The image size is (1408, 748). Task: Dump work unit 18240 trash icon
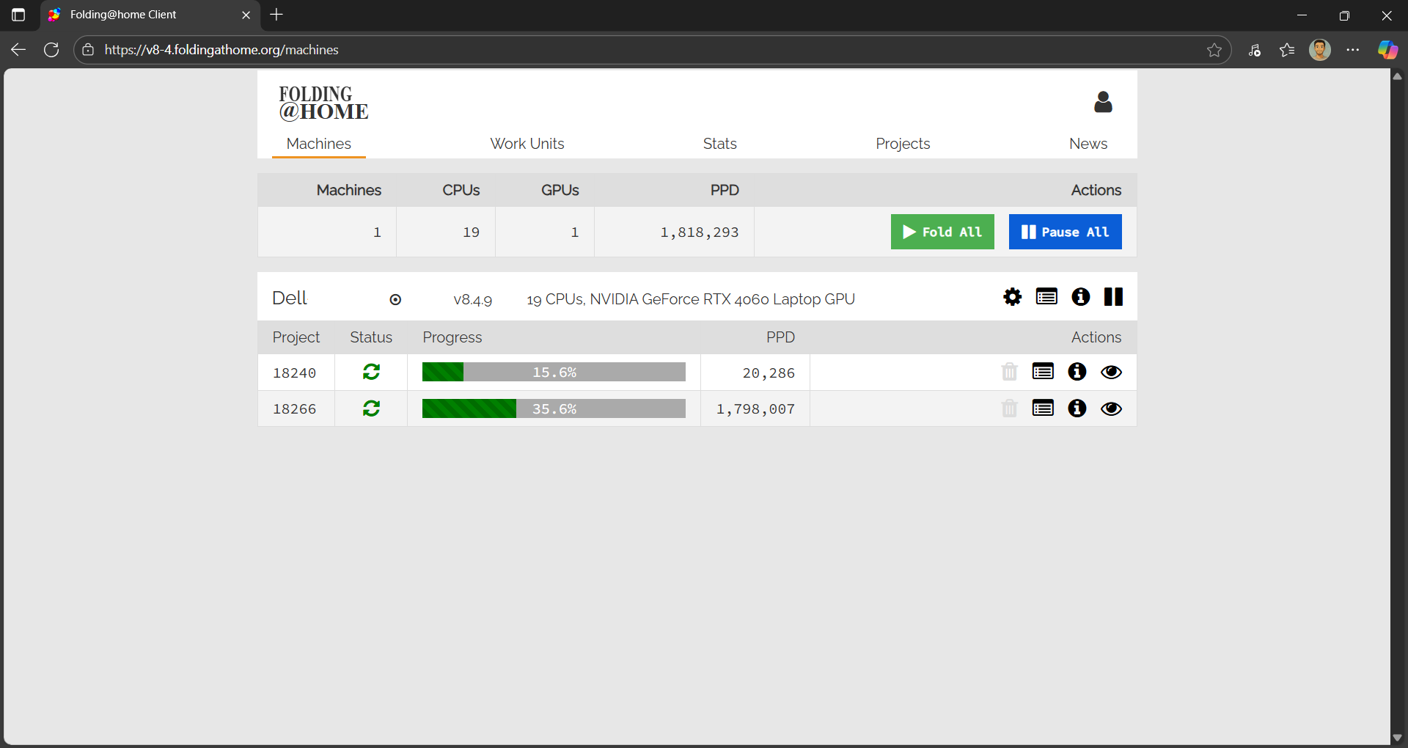coord(1009,372)
